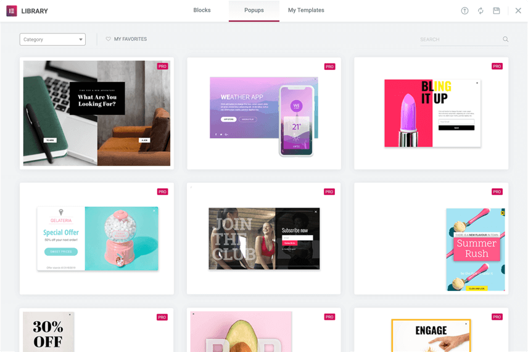This screenshot has height=352, width=528.
Task: Click the sync library refresh icon
Action: coord(481,10)
